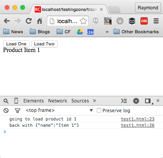Click the browser reload icon
The width and height of the screenshot is (163, 158).
(x=28, y=21)
